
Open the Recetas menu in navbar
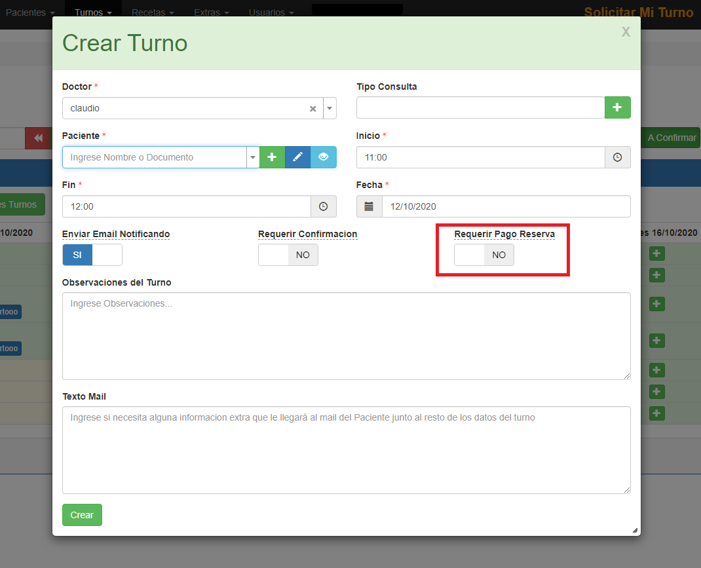click(152, 12)
